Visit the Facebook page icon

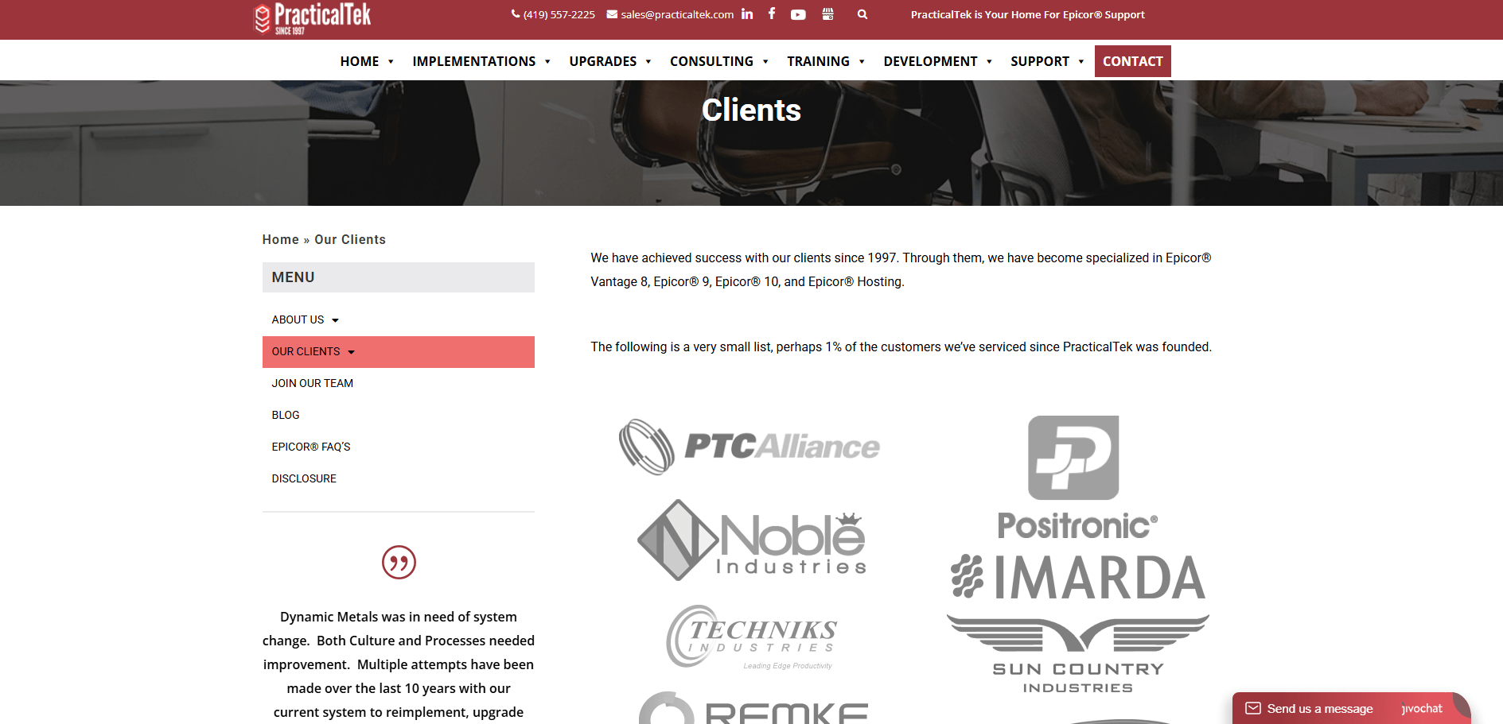pos(771,14)
